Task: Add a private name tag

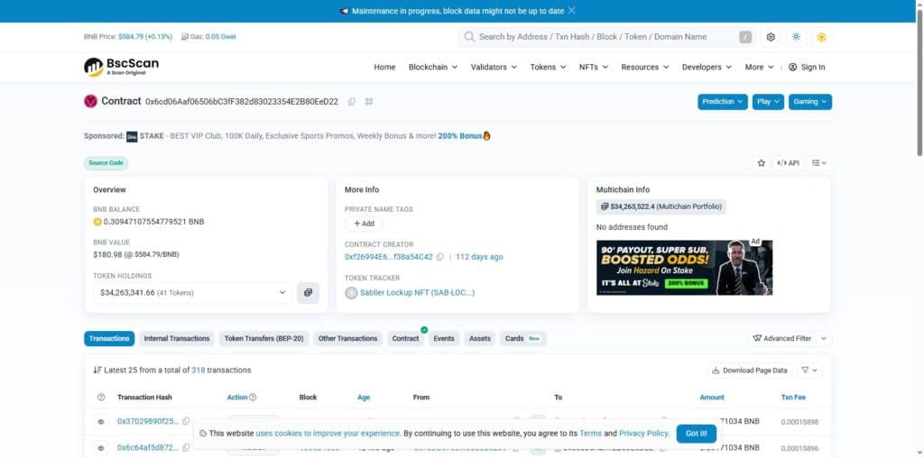Action: pos(364,224)
